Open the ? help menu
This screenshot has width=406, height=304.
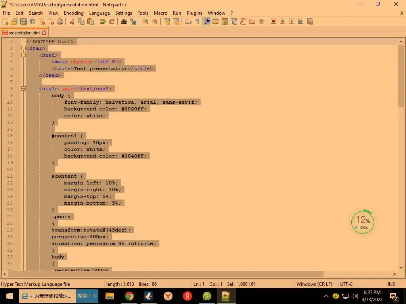click(x=232, y=13)
